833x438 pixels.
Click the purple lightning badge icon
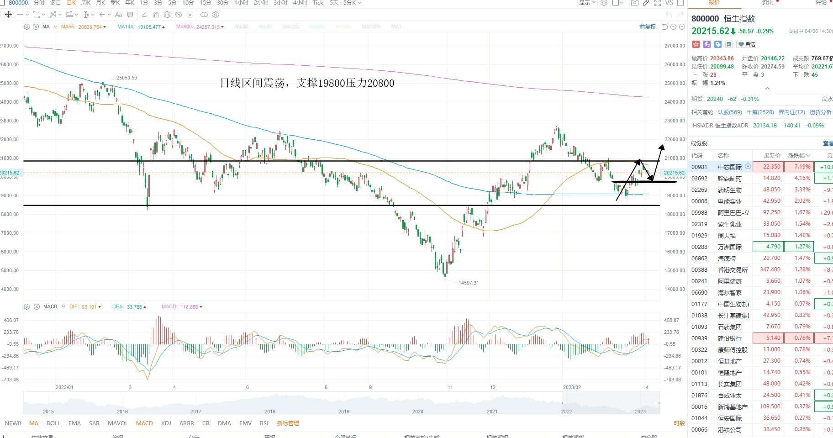pos(707,44)
